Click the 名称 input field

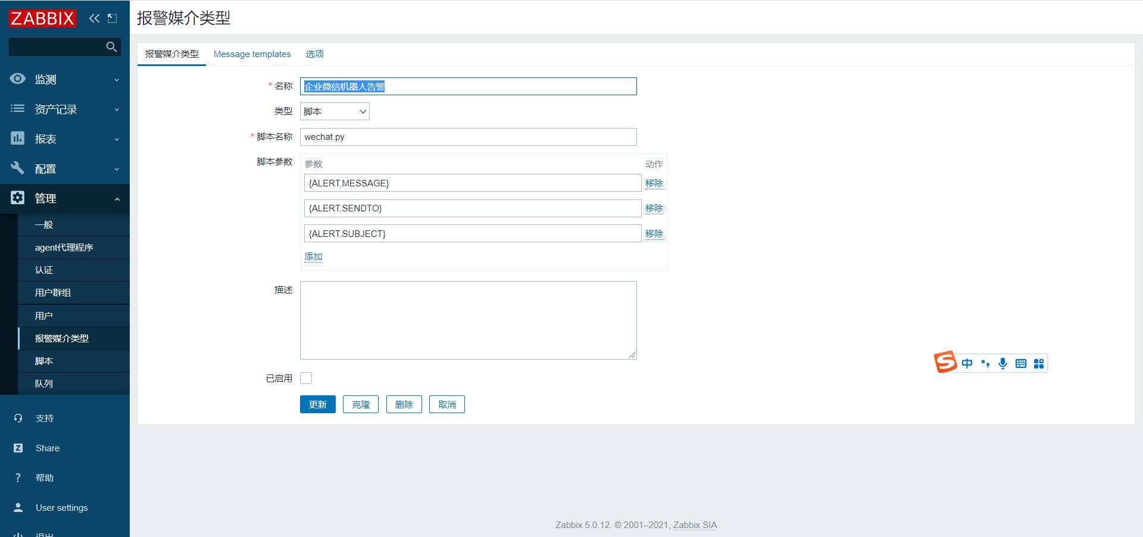tap(469, 86)
